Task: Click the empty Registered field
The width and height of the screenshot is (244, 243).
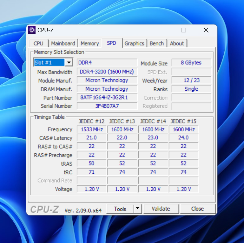Action: tap(191, 106)
